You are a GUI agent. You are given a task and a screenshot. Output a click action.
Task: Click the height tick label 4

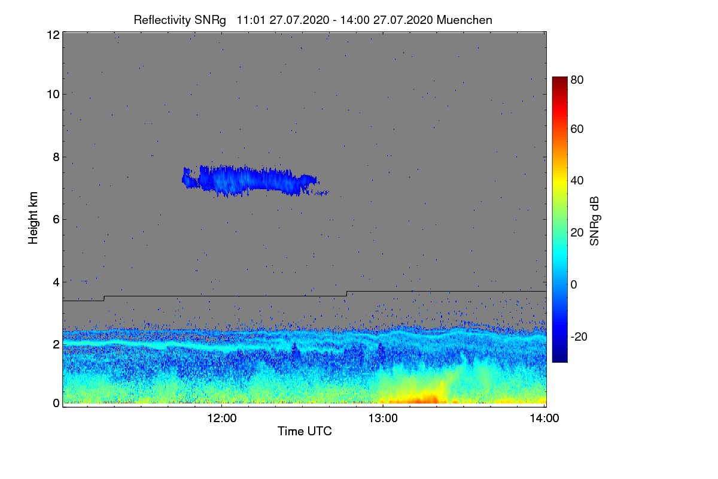[56, 281]
